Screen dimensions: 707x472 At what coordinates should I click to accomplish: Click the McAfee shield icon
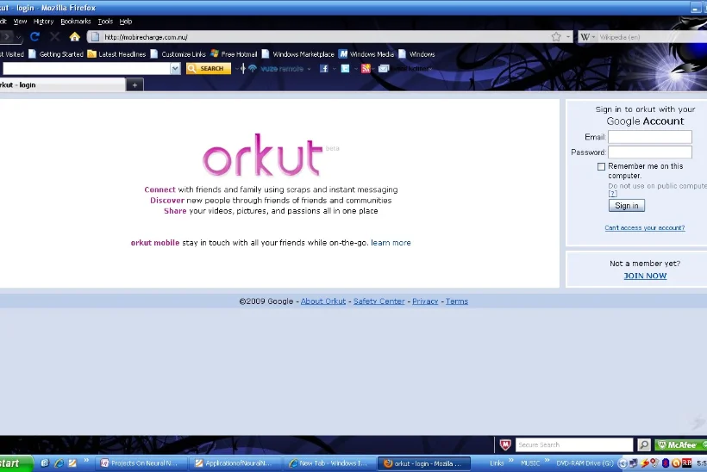point(505,445)
